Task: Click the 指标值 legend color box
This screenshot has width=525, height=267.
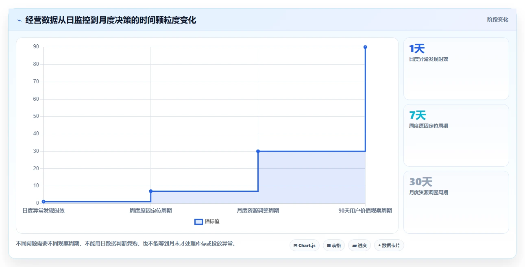Action: (198, 221)
